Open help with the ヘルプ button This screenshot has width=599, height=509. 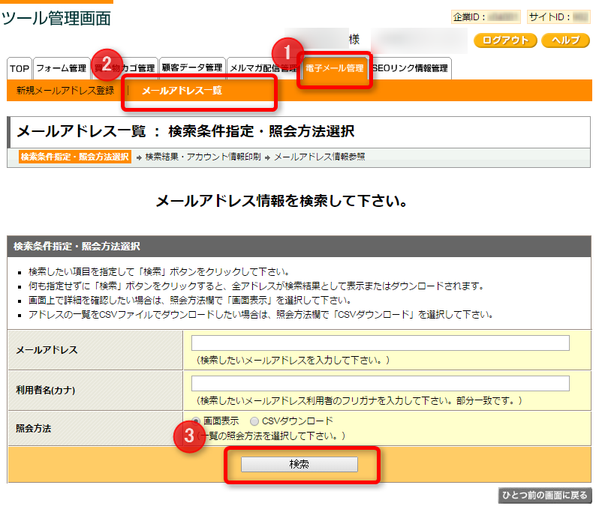click(565, 40)
